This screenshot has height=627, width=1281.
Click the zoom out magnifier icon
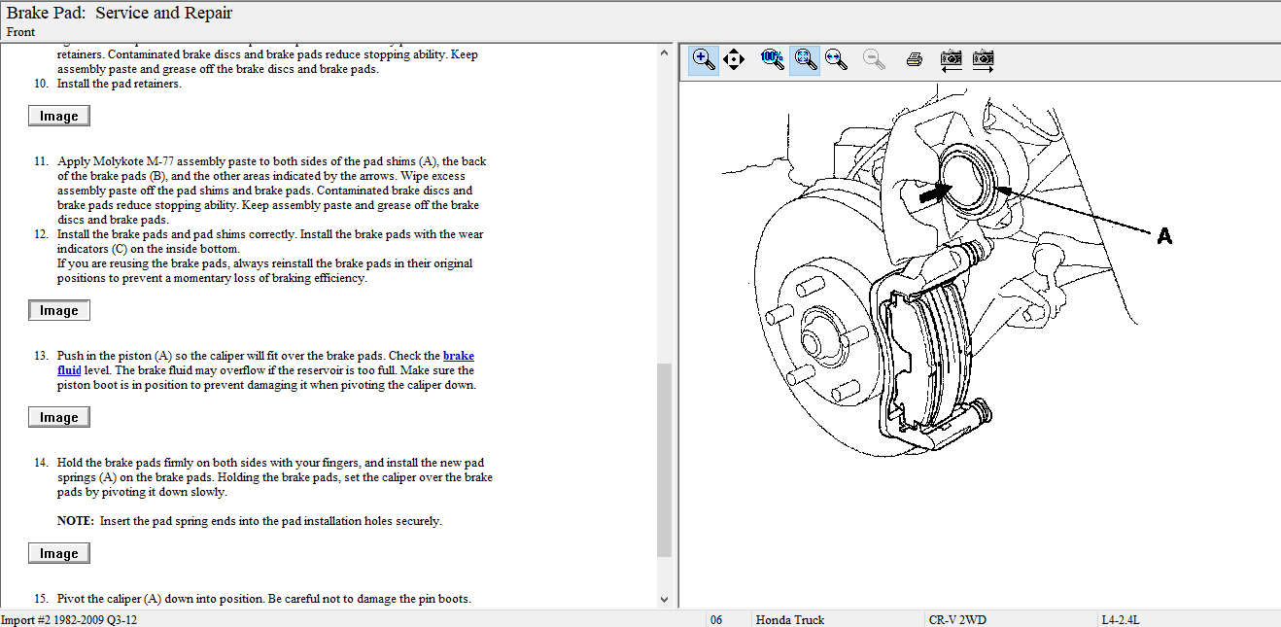pos(875,59)
